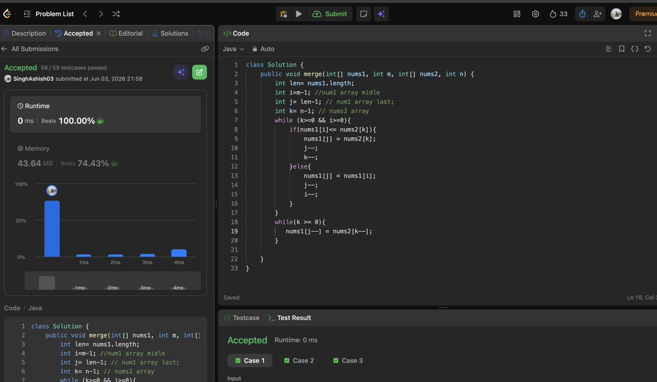Switch to the Solutions tab
Image resolution: width=657 pixels, height=382 pixels.
pyautogui.click(x=170, y=33)
